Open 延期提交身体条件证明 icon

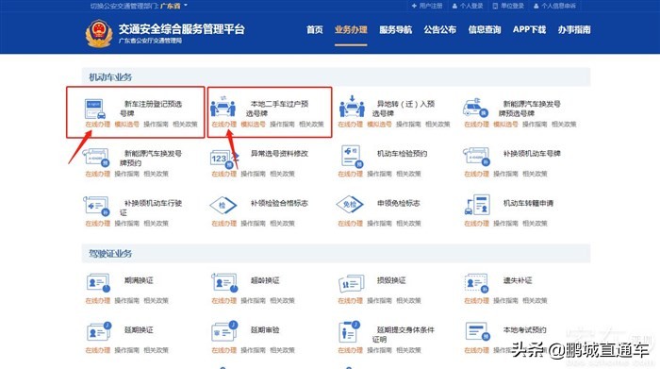pos(350,331)
